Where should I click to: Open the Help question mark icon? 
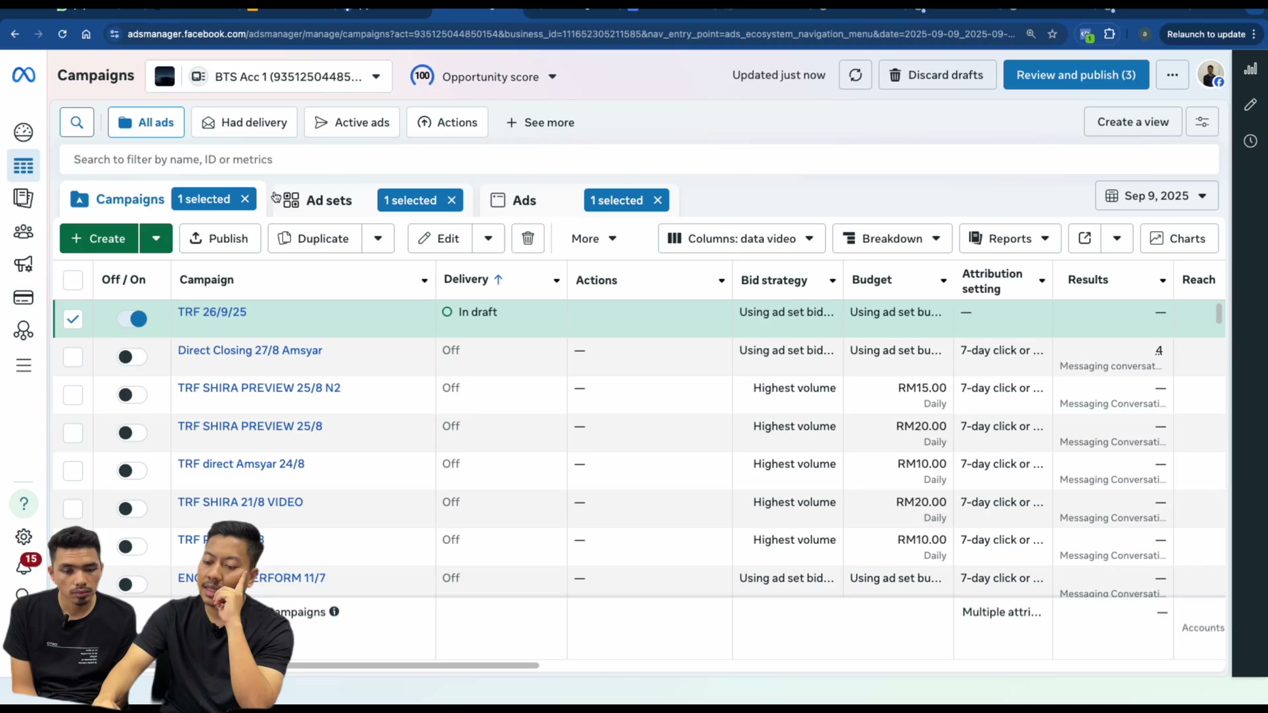(24, 504)
